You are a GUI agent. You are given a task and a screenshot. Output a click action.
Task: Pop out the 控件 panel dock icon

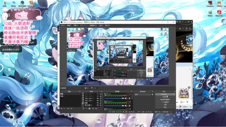point(174,91)
